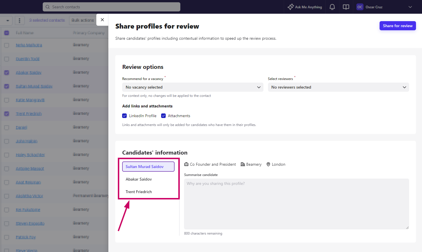Open the help book icon
Screen dimensions: 422x252
click(346, 7)
